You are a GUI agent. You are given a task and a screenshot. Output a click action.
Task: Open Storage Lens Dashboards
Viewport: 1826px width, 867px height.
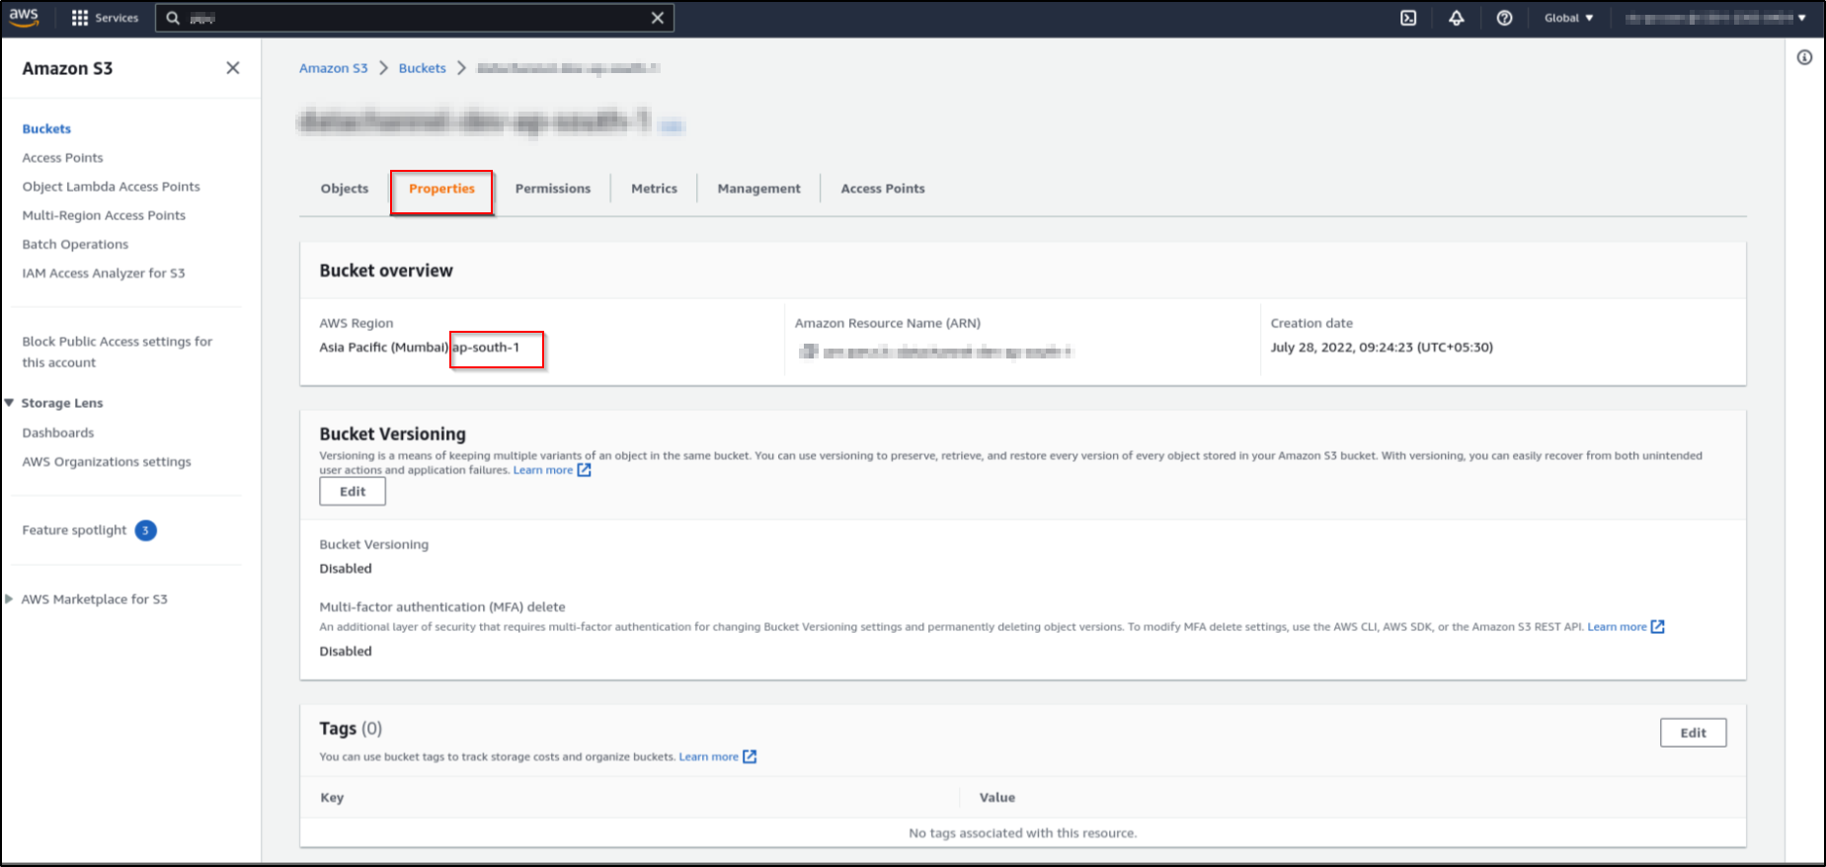point(58,433)
